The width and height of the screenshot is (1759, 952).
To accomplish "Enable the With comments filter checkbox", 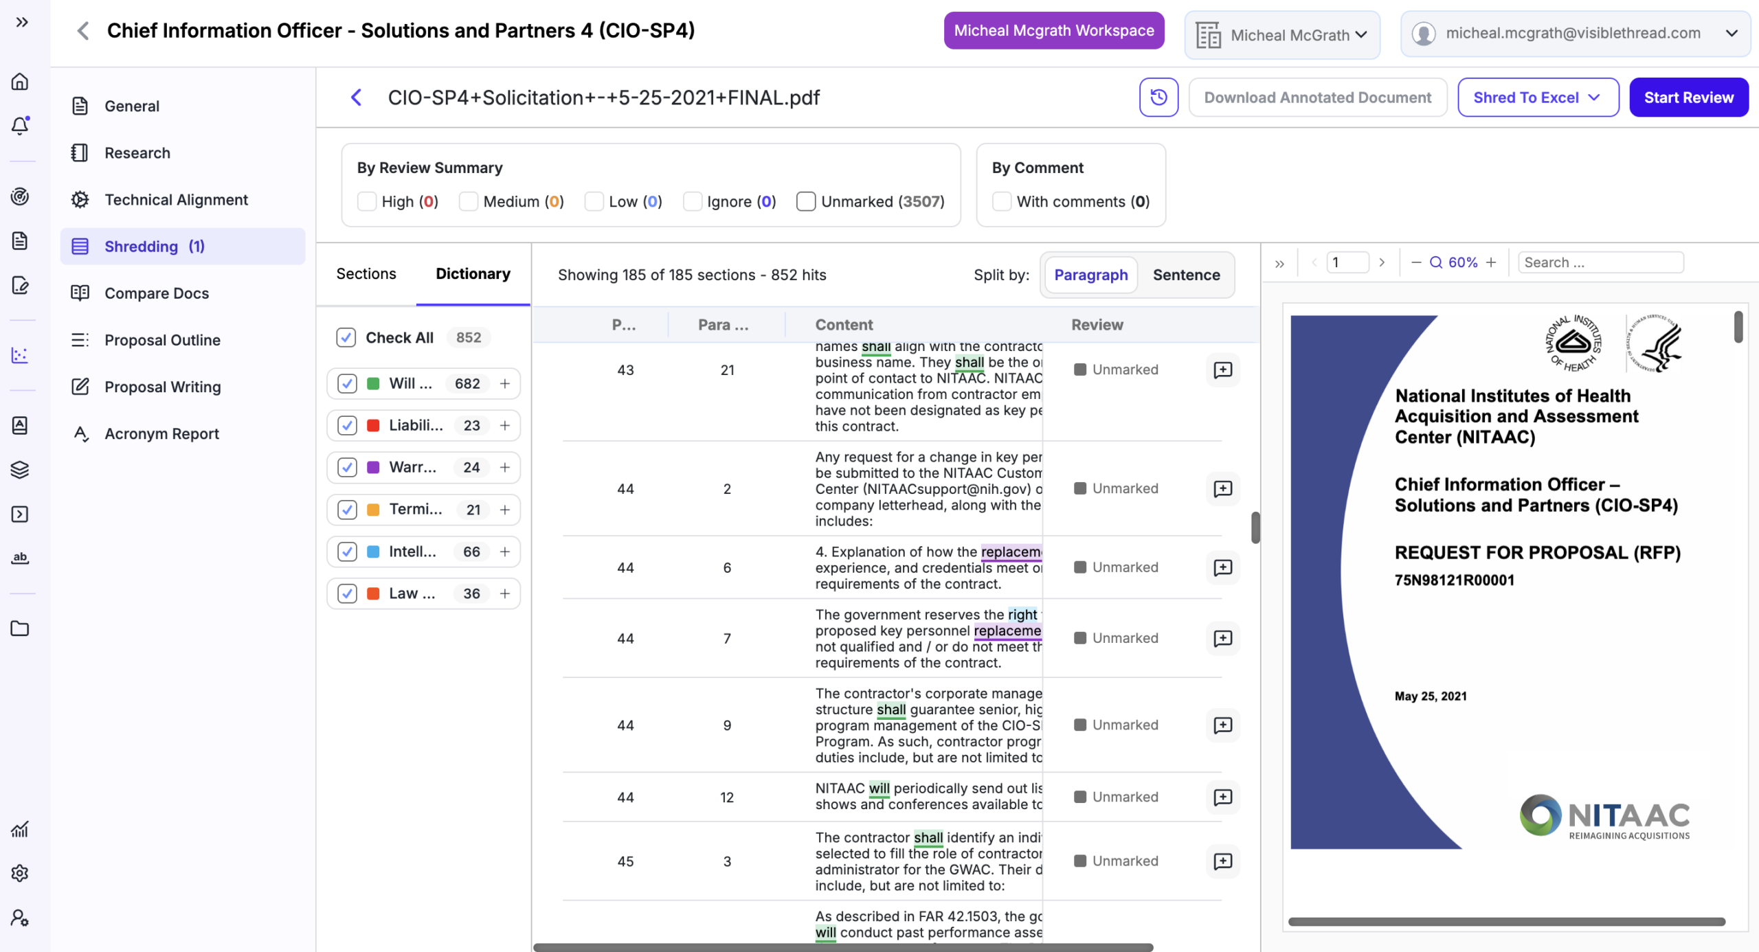I will click(1002, 201).
